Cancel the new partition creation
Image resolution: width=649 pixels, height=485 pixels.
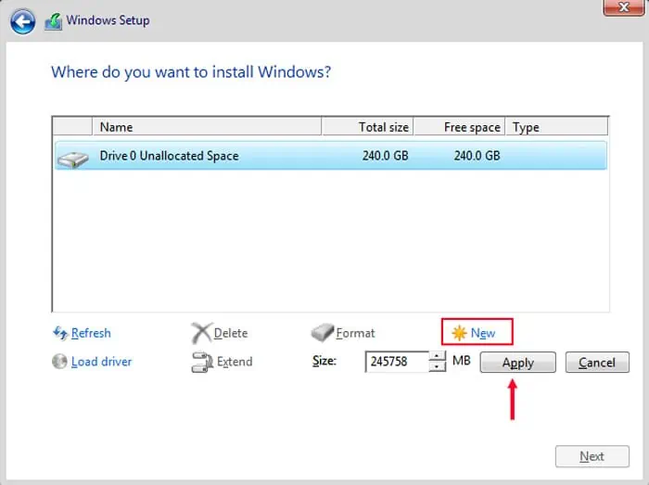click(x=597, y=362)
